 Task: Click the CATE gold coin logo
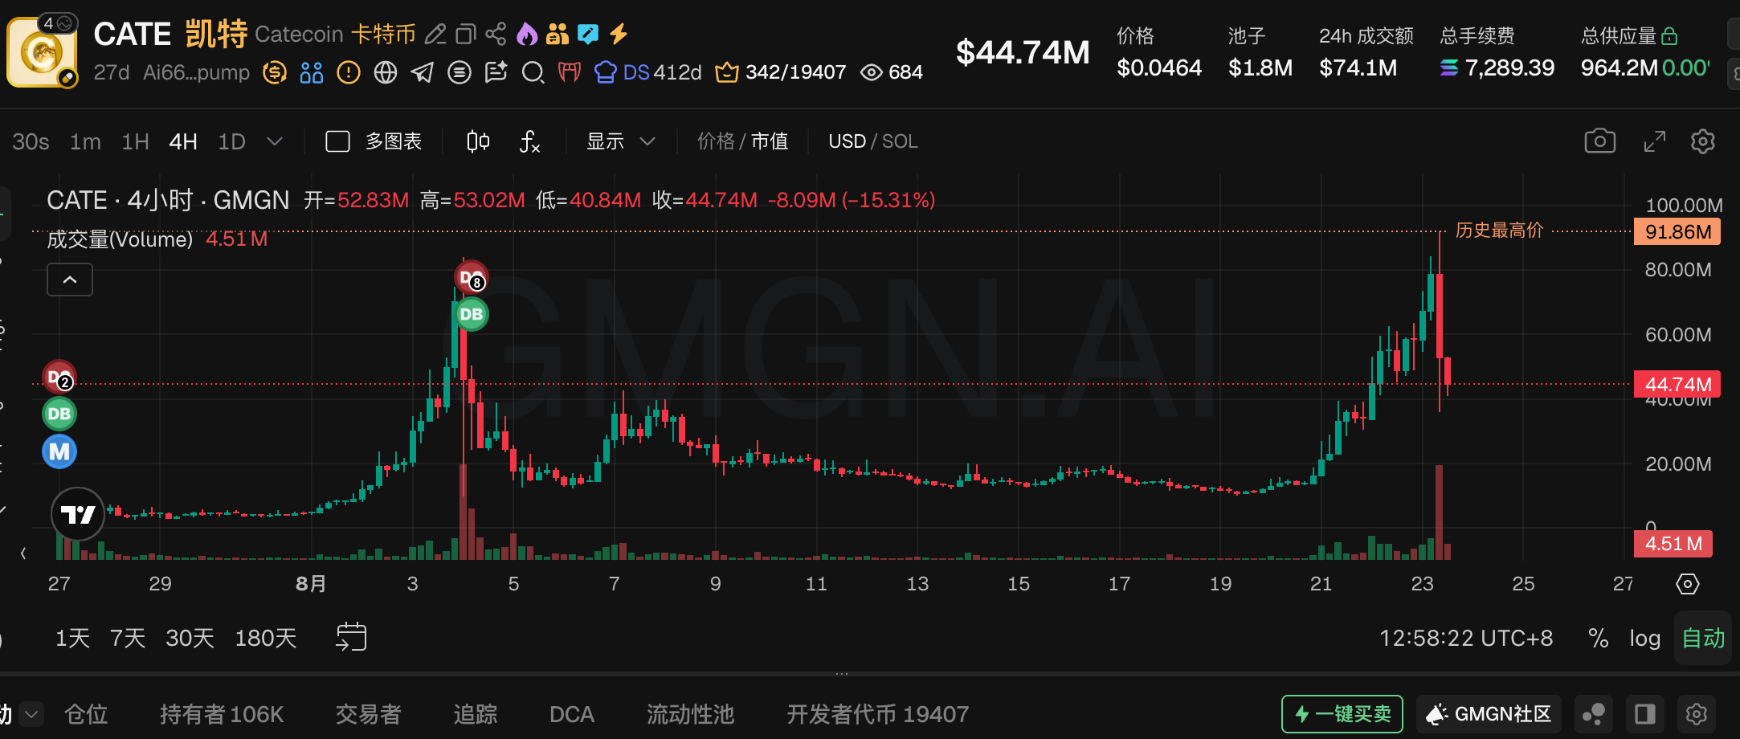coord(42,53)
